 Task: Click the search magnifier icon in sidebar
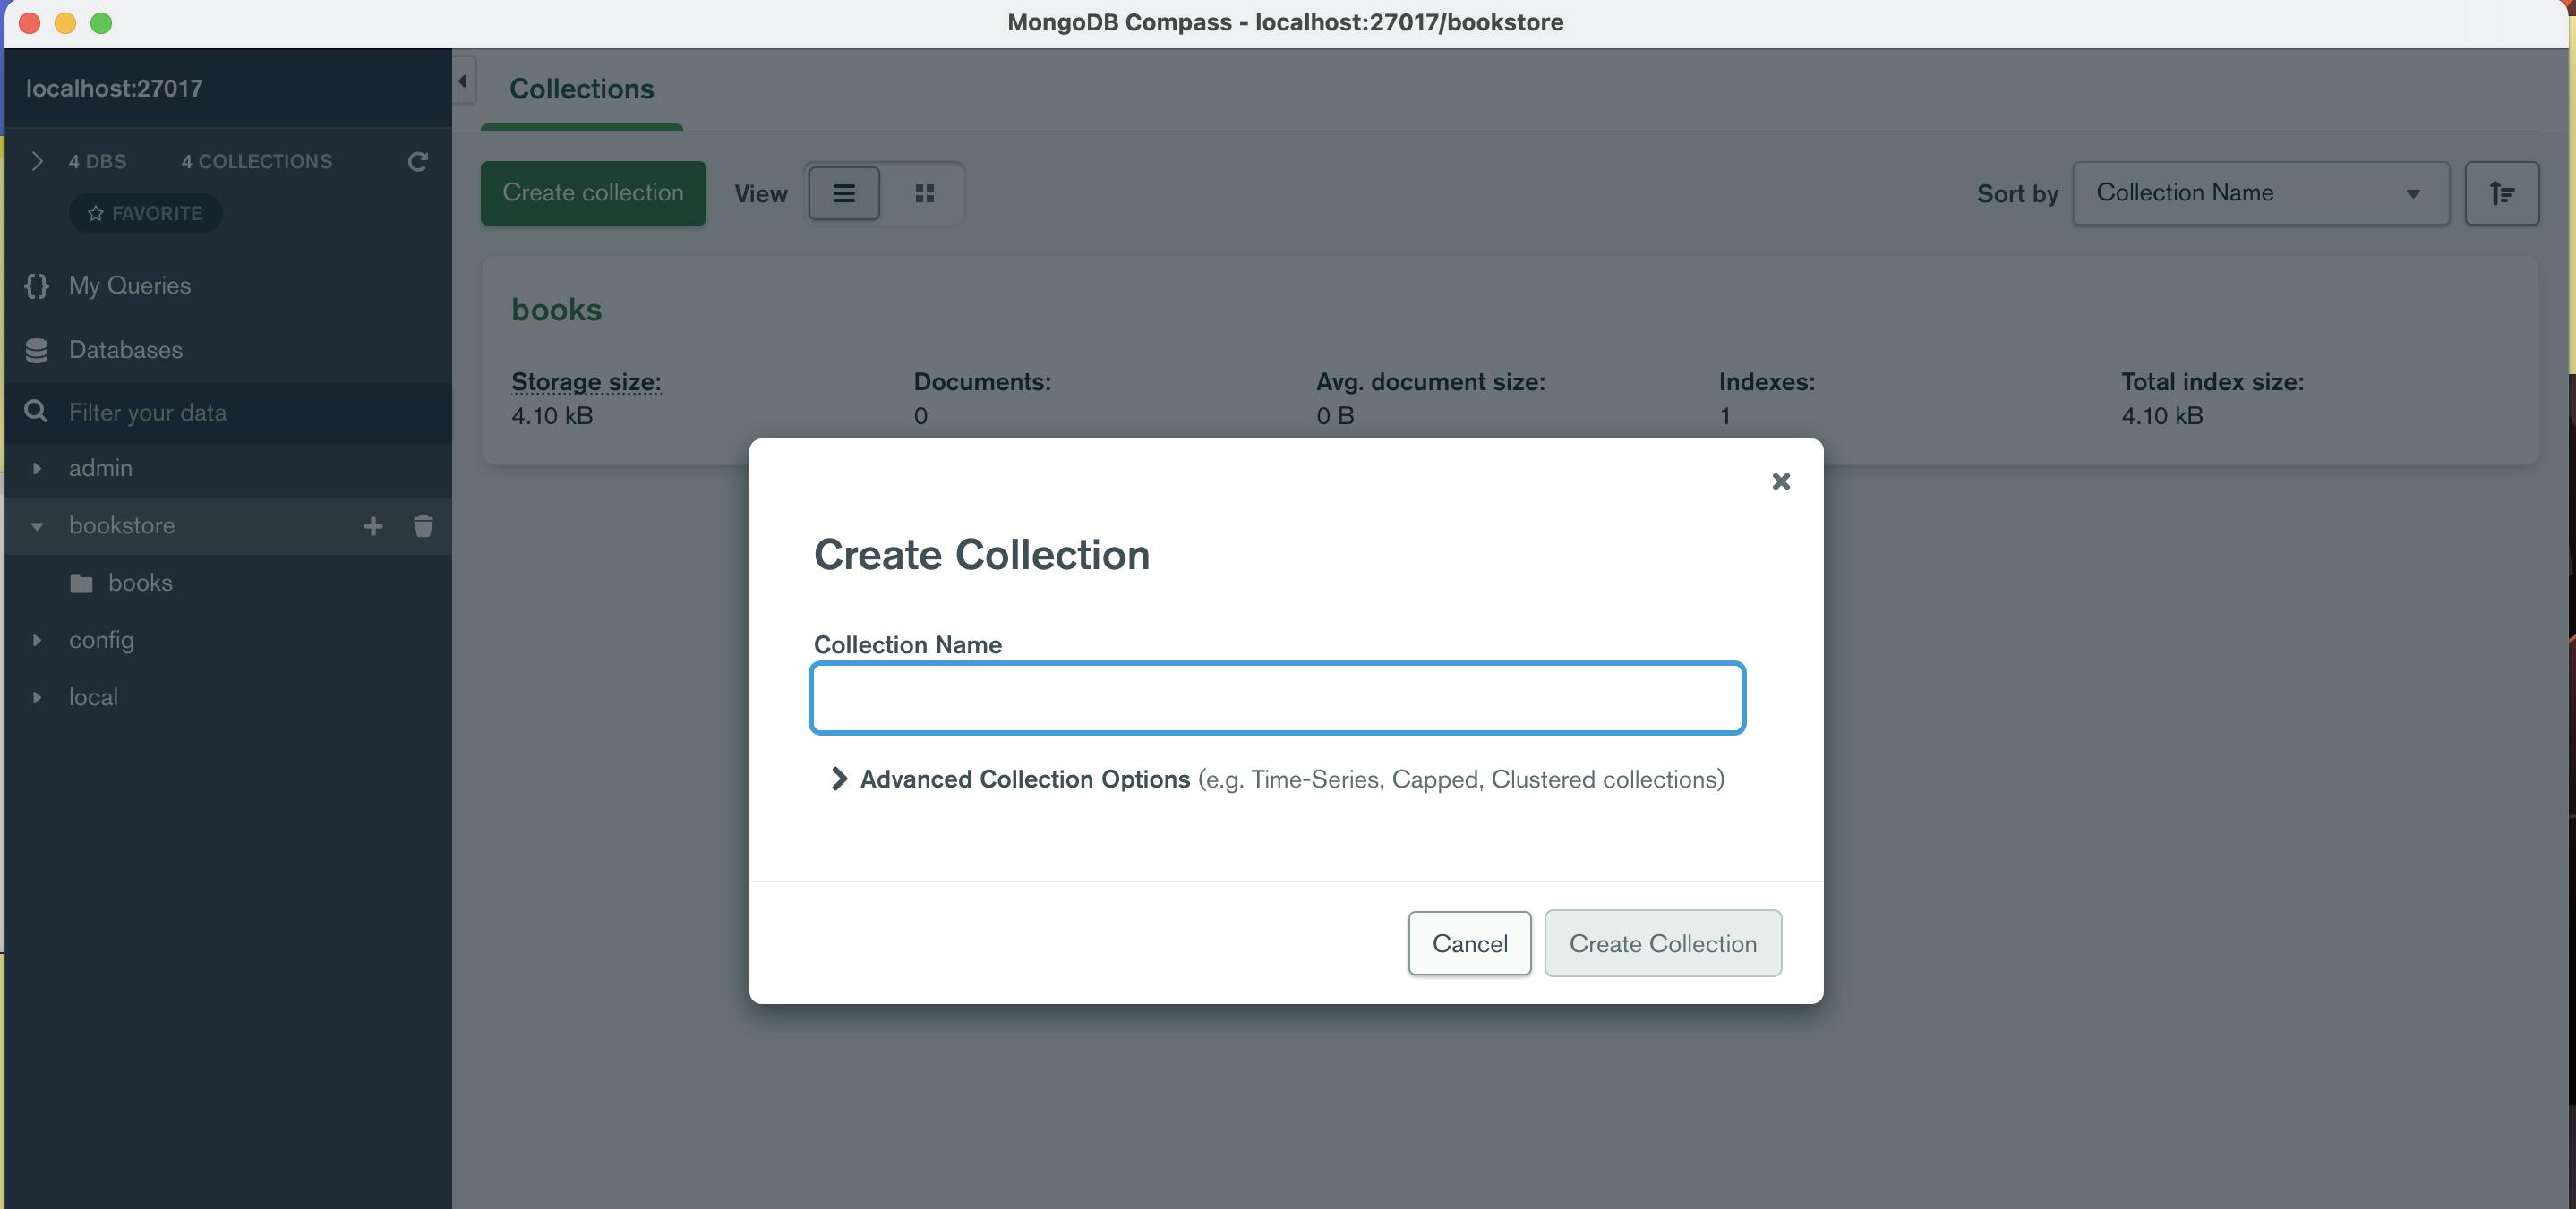pyautogui.click(x=36, y=412)
